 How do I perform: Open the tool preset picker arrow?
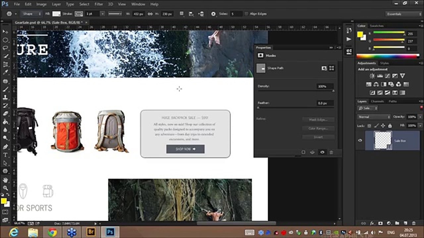pyautogui.click(x=16, y=14)
